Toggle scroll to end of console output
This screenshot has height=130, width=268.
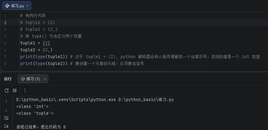[x=6, y=126]
